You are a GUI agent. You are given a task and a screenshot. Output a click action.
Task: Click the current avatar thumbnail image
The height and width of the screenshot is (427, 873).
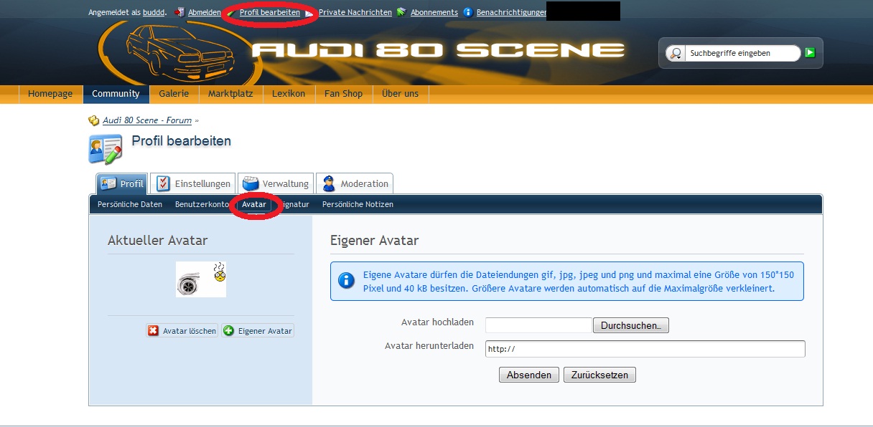click(x=201, y=279)
